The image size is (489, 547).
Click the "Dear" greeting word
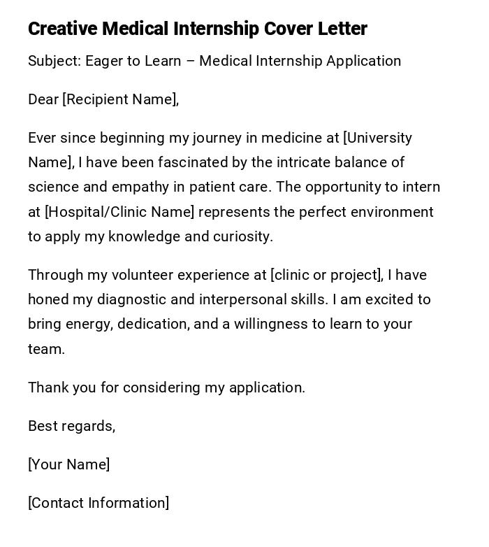pyautogui.click(x=43, y=99)
